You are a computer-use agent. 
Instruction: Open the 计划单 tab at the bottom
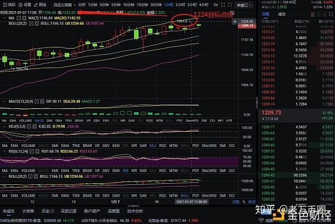(x=28, y=211)
